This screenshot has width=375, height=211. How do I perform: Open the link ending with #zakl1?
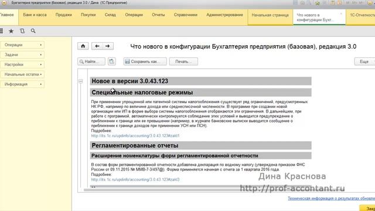tap(135, 135)
